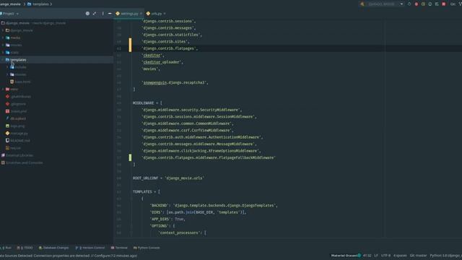The width and height of the screenshot is (462, 260).
Task: Click the urls.py Python file icon in tab
Action: 148,14
